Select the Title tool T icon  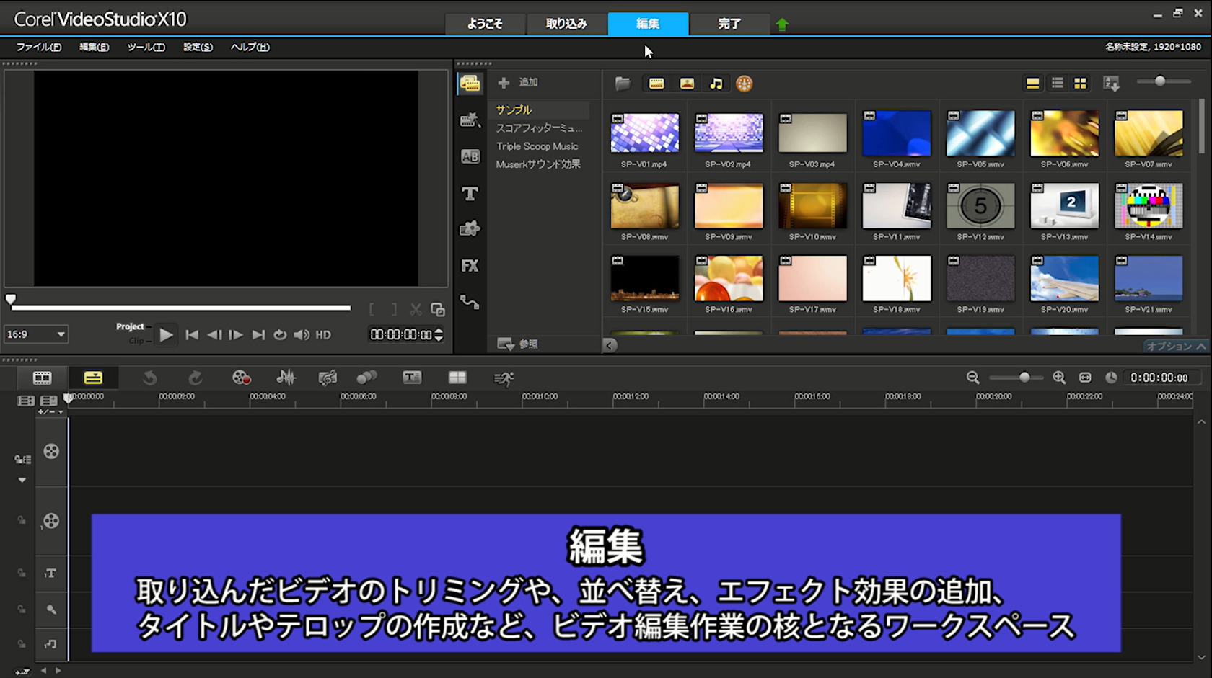pos(470,193)
